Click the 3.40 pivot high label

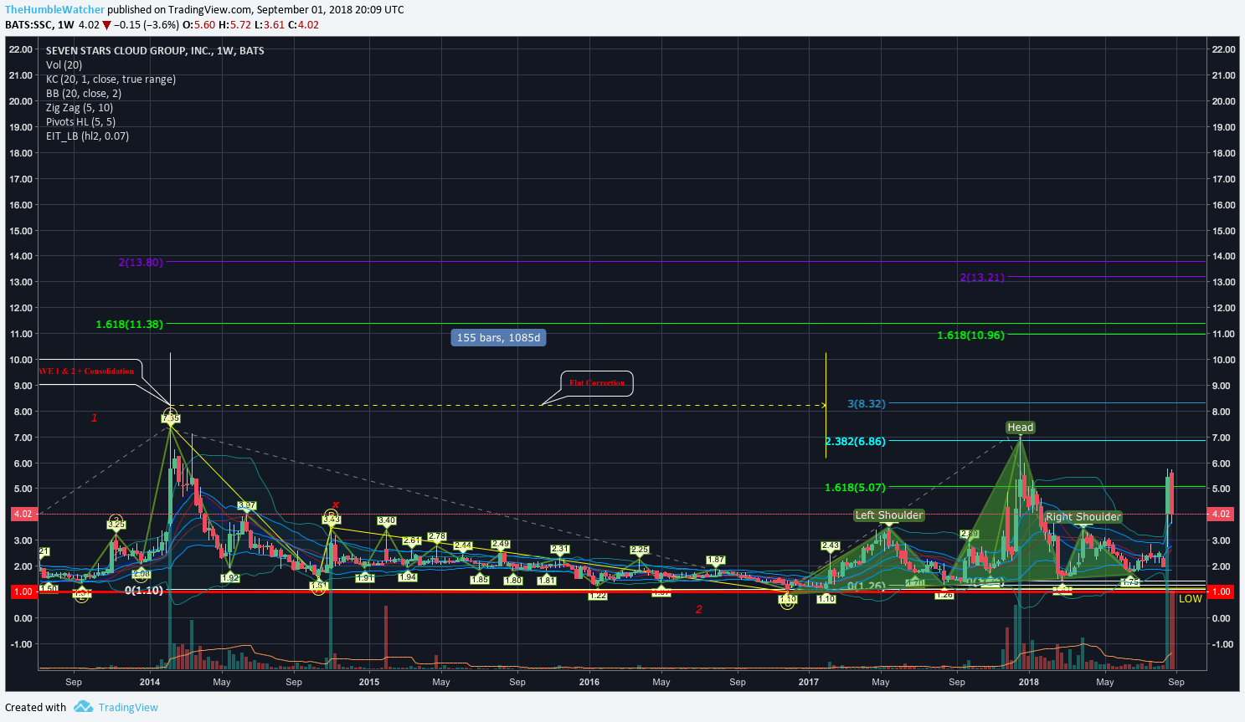pos(387,520)
